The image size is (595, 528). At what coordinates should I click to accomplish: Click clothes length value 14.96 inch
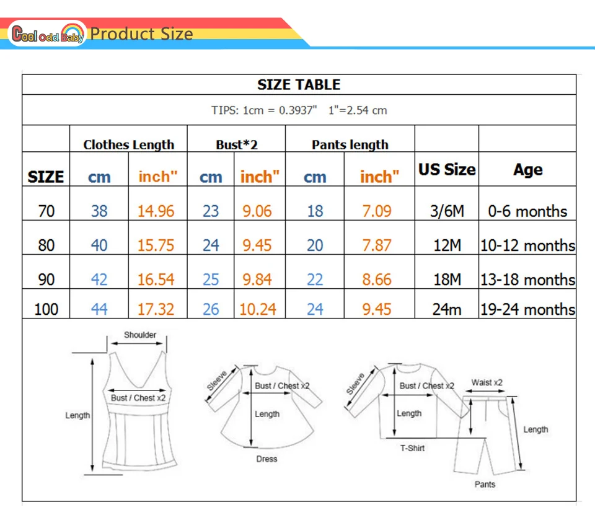(156, 211)
